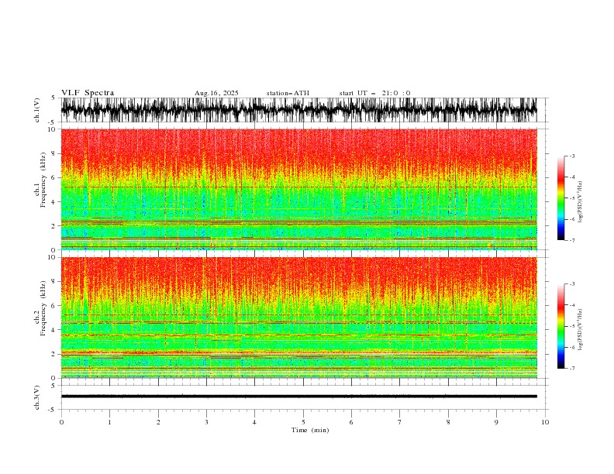Click the ch.1(V) waveform plot
The width and height of the screenshot is (614, 474).
tap(299, 110)
